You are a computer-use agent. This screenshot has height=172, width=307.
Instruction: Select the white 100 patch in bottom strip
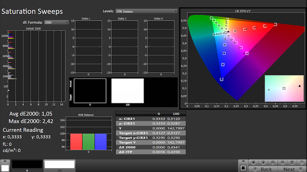[59, 164]
